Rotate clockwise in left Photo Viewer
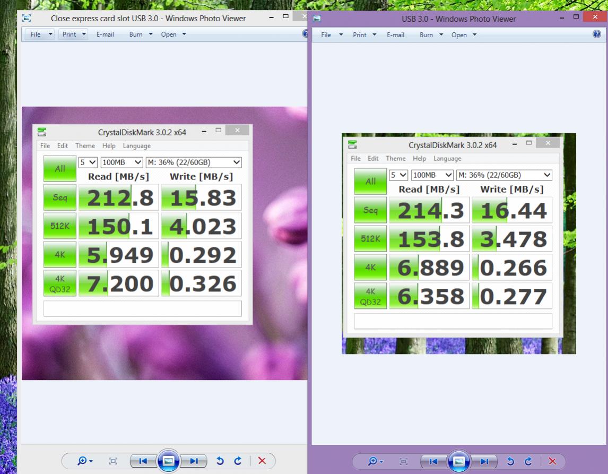Viewport: 608px width, 474px height. [x=238, y=461]
